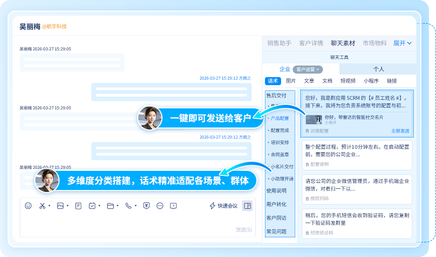This screenshot has width=436, height=257.
Task: Select the 图片 category tab
Action: point(291,81)
